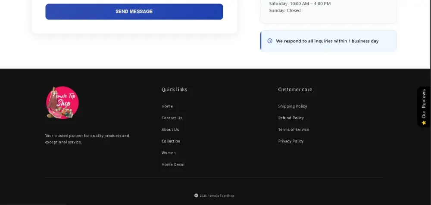Click the checkmark badge icon near copyright
This screenshot has width=431, height=205.
196,196
